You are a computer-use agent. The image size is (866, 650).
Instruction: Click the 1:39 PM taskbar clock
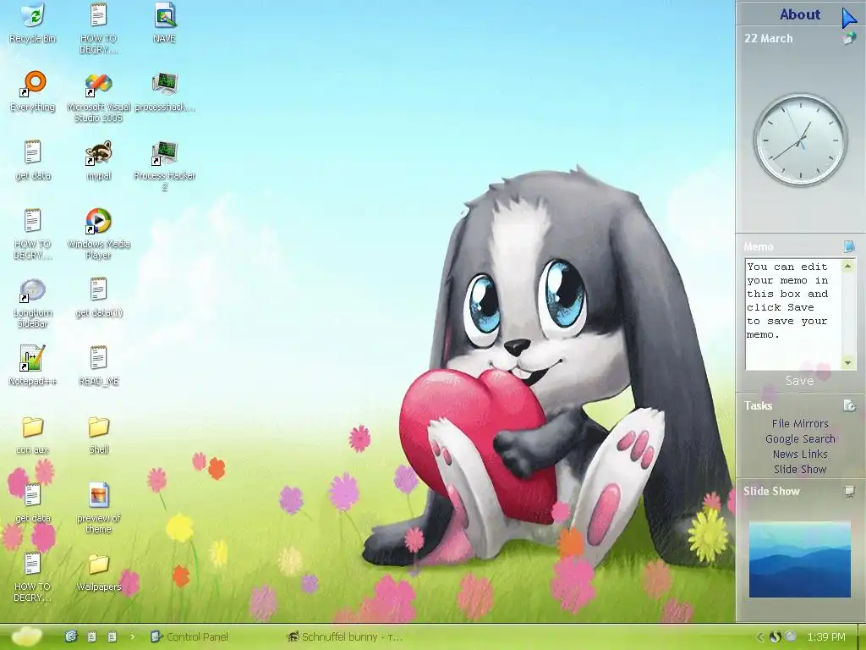coord(826,636)
